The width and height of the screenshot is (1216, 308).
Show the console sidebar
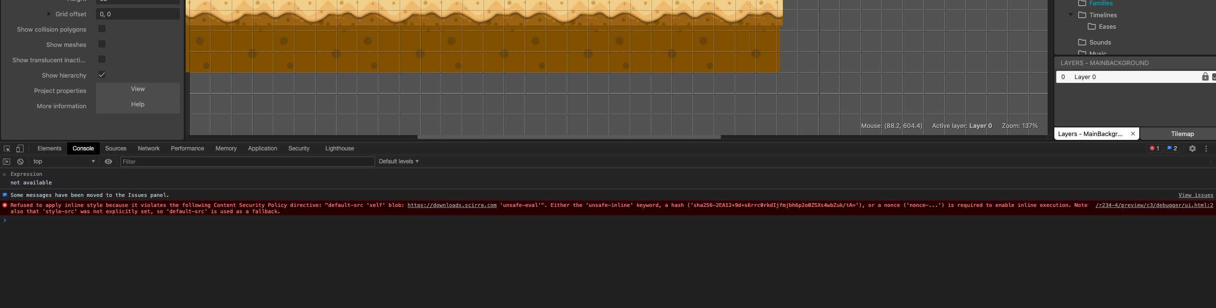[x=6, y=162]
